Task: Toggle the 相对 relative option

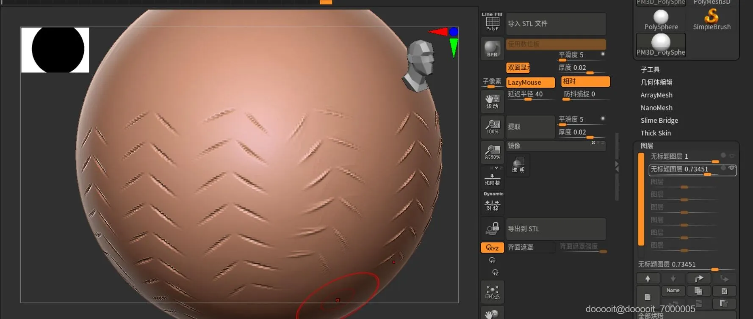Action: [x=585, y=81]
